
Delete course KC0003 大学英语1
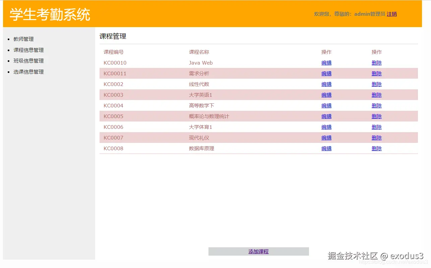(x=377, y=95)
